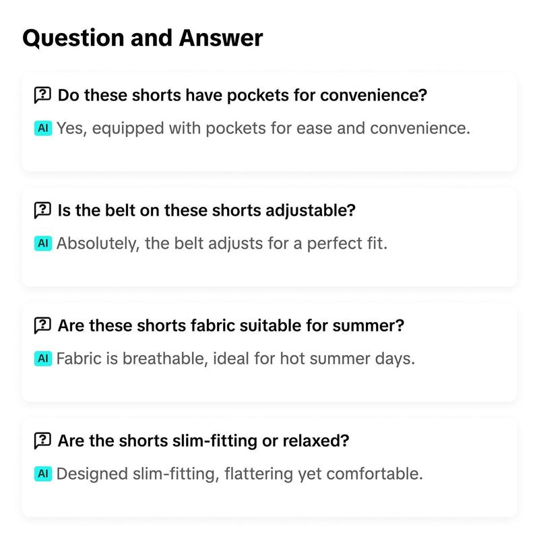Click the question icon beside belt question
The height and width of the screenshot is (539, 539).
coord(42,210)
